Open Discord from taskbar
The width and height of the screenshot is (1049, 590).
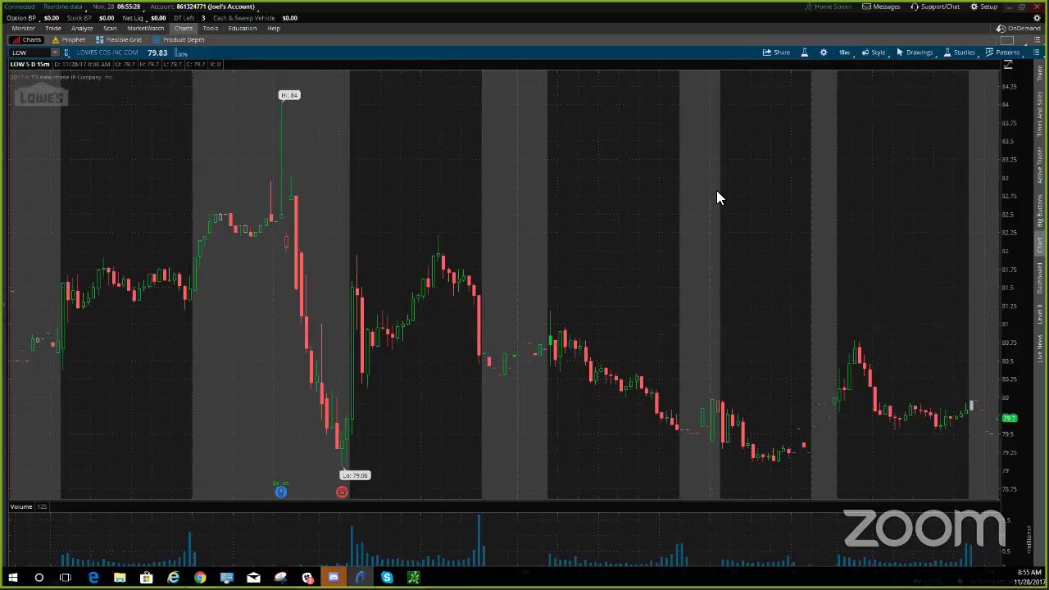334,578
